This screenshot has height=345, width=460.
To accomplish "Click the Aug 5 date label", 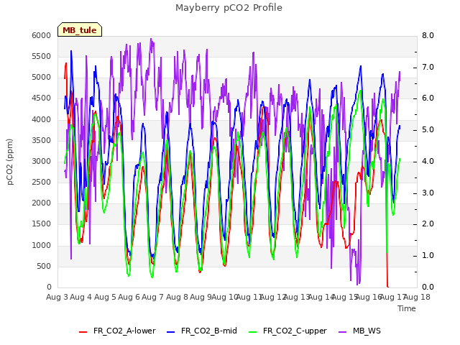I will pos(105,297).
